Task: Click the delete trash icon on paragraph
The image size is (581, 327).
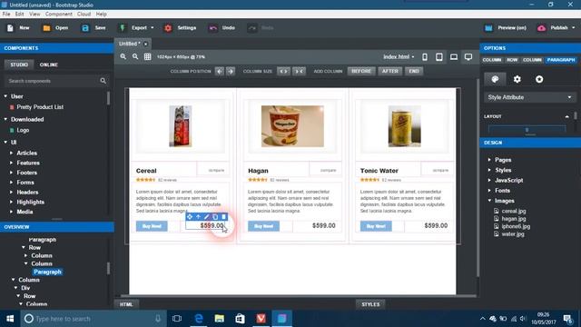Action: pos(223,216)
